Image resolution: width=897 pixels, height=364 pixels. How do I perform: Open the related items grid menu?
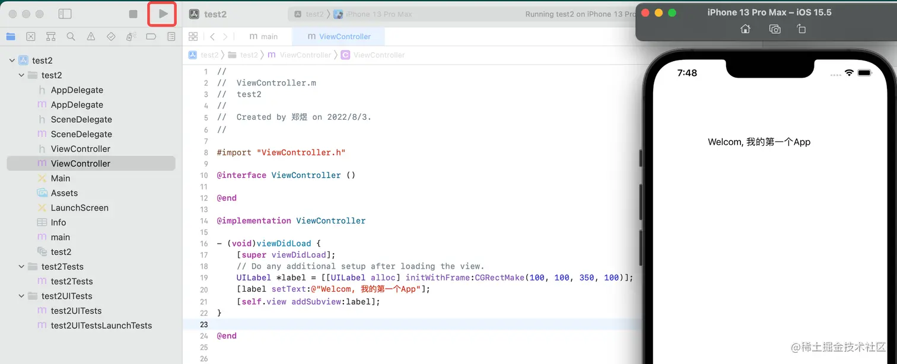(193, 37)
